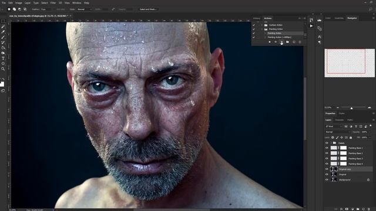This screenshot has height=211, width=376.
Task: Click Navigator zoom-in mountain icon
Action: [370, 108]
